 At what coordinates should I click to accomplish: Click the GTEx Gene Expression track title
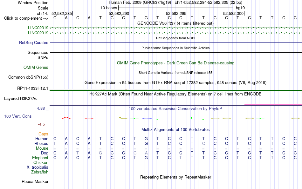point(175,82)
